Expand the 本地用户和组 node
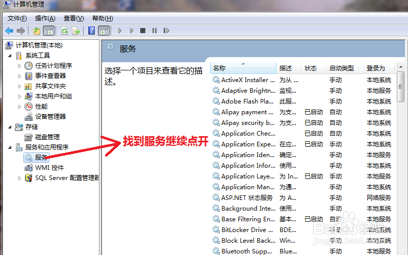The image size is (408, 255). coord(19,96)
